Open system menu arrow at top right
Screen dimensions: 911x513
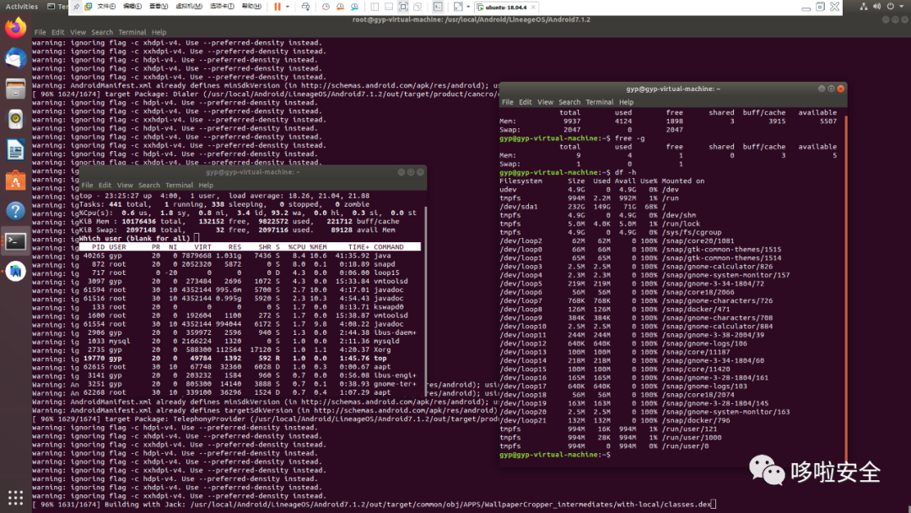903,7
